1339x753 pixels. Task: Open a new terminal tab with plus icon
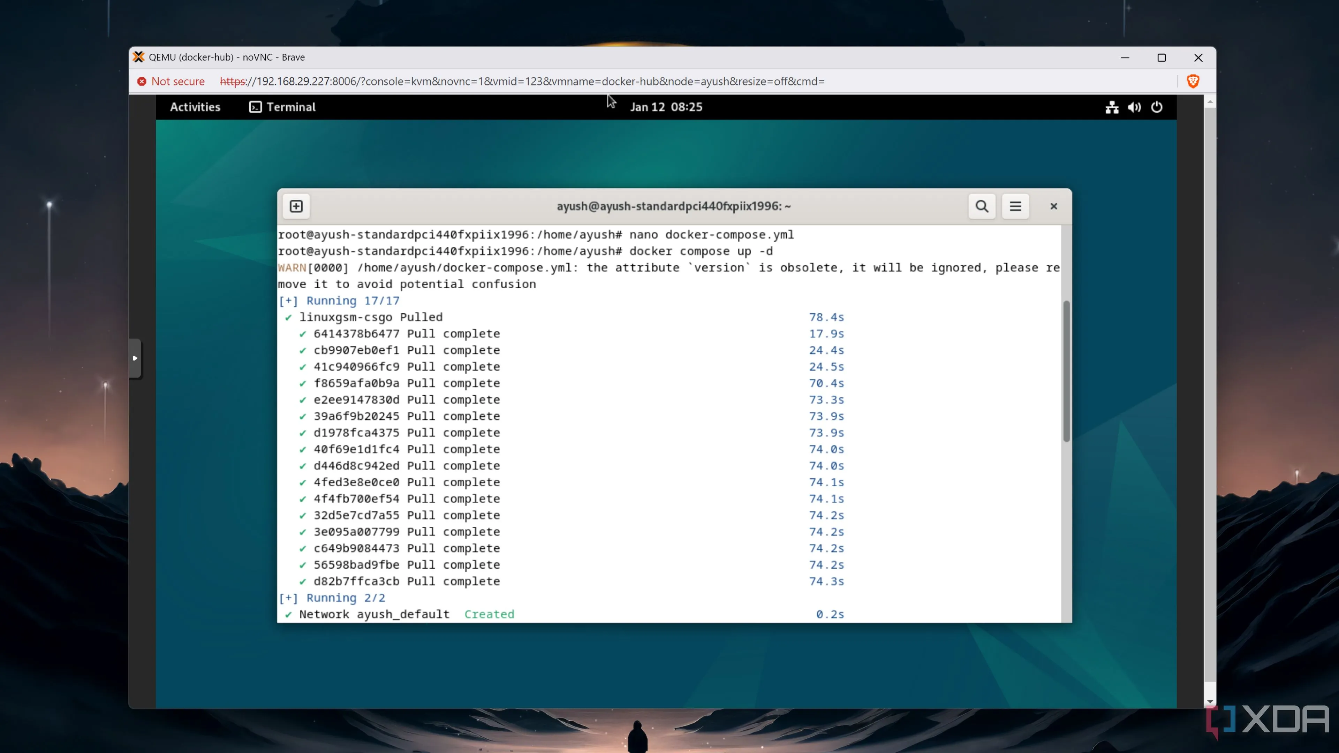point(296,206)
